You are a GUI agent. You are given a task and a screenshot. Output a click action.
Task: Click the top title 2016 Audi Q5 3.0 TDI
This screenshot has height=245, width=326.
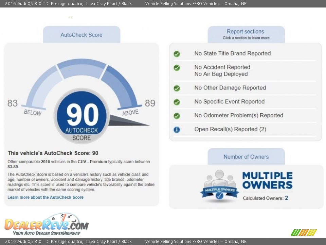click(x=68, y=3)
